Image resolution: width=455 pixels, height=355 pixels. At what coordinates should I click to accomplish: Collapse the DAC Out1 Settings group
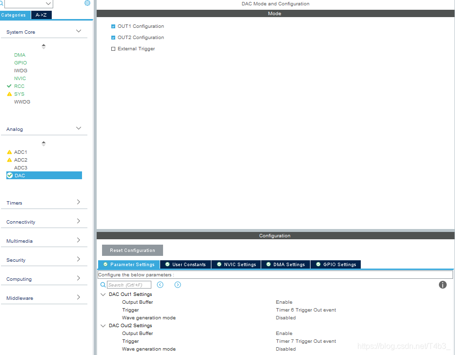click(103, 294)
